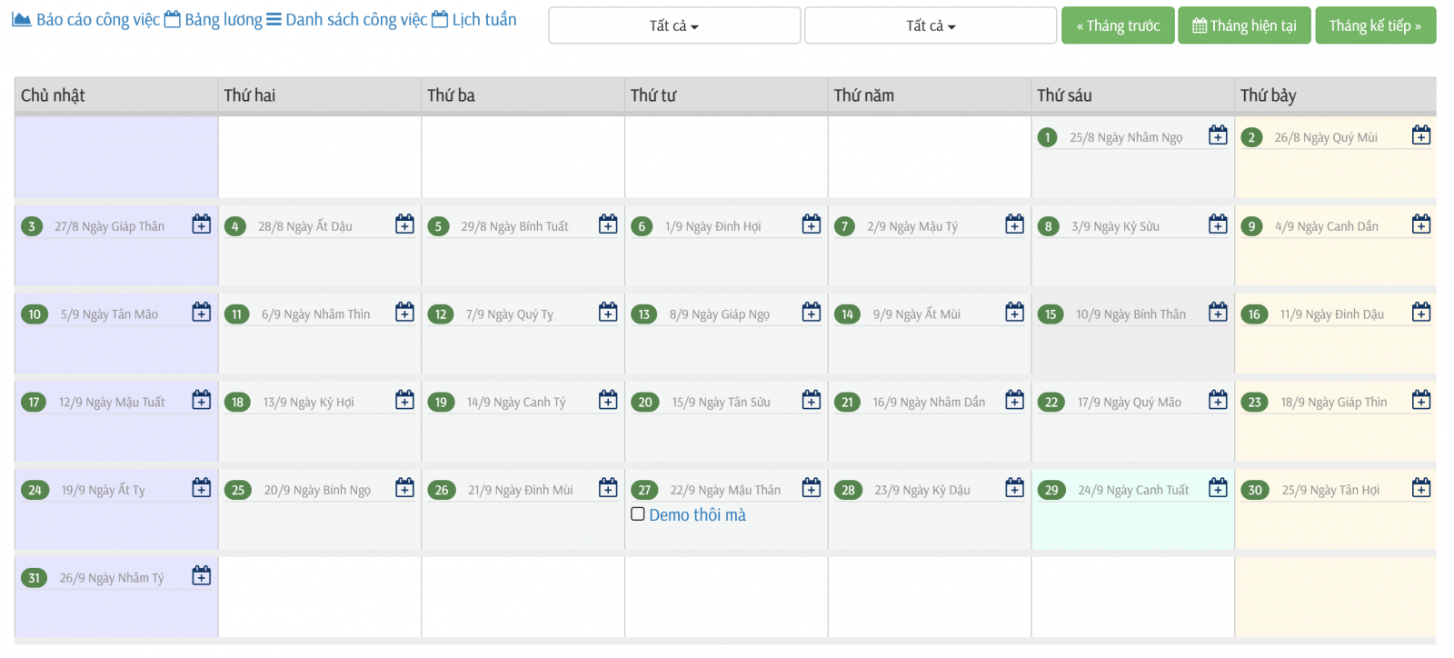Image resolution: width=1454 pixels, height=658 pixels.
Task: Click add-event calendar icon on day 1
Action: [x=1218, y=135]
